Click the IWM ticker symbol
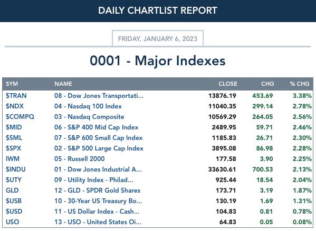This screenshot has height=231, width=316. point(13,158)
